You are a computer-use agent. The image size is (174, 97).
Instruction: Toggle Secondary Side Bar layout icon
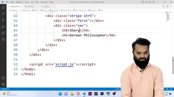[x=150, y=2]
